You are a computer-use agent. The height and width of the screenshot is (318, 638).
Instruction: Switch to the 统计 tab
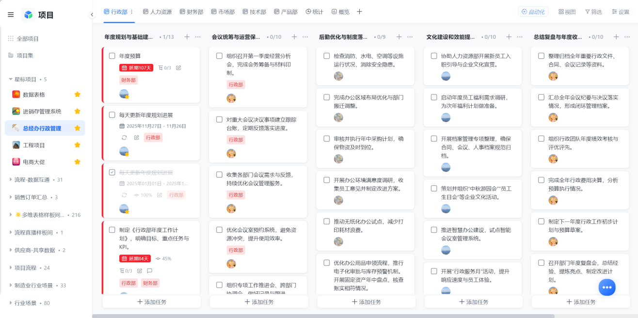click(x=314, y=12)
